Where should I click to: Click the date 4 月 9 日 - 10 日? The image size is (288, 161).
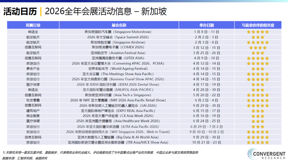click(206, 58)
